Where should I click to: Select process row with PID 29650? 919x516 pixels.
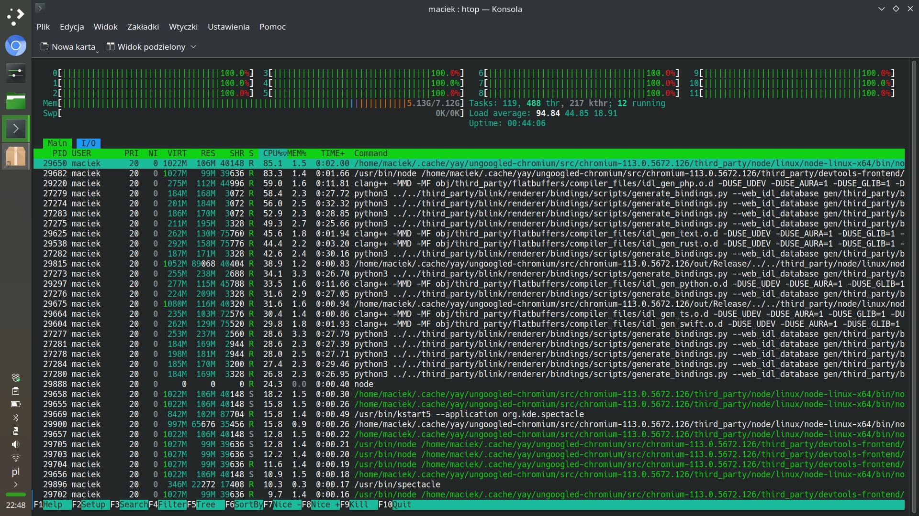469,163
